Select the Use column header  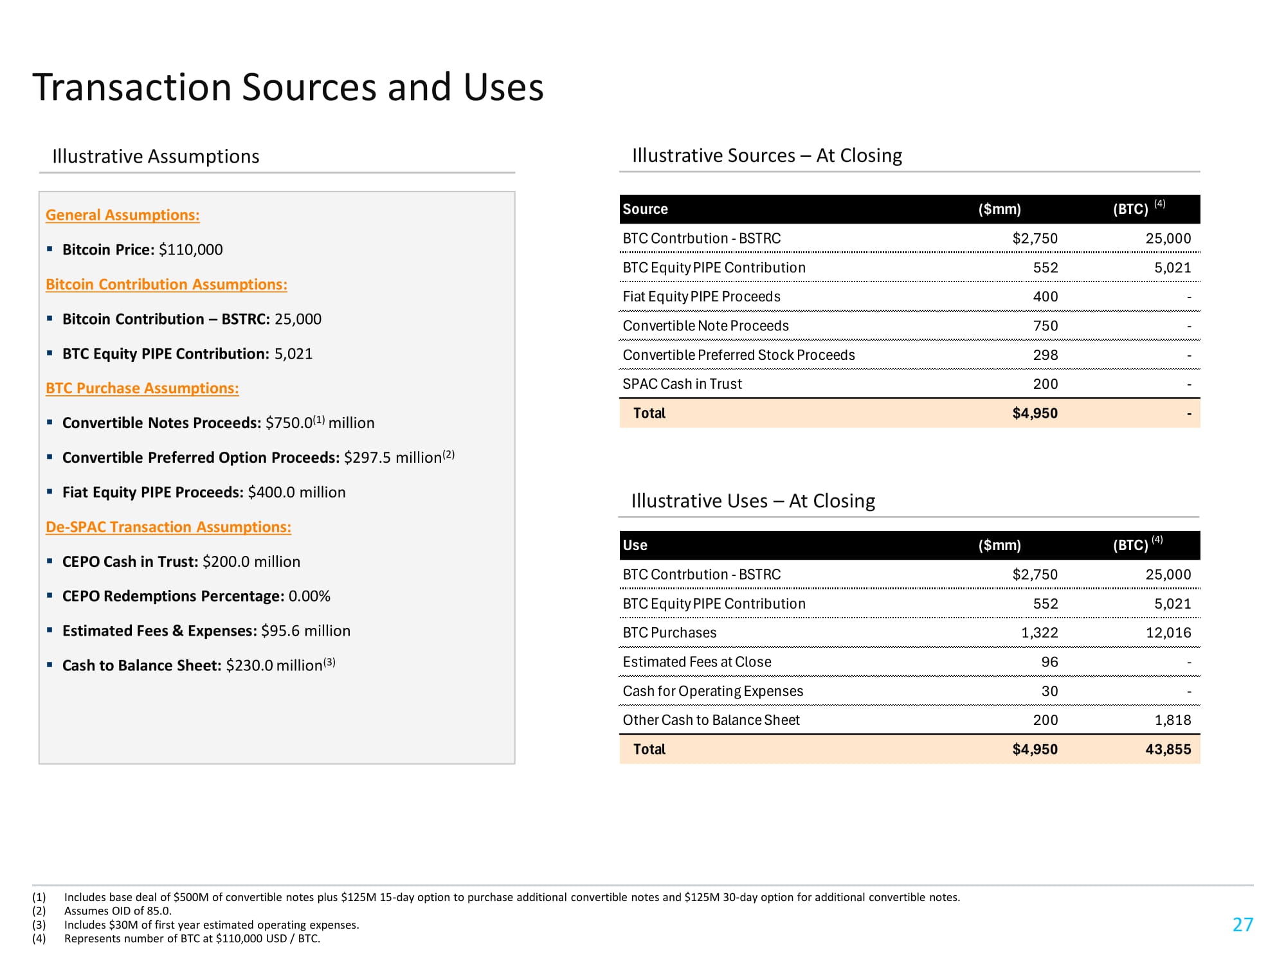(635, 546)
